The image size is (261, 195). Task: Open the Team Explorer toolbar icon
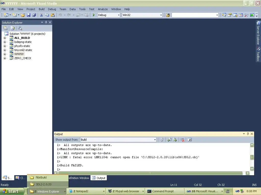pos(235,15)
